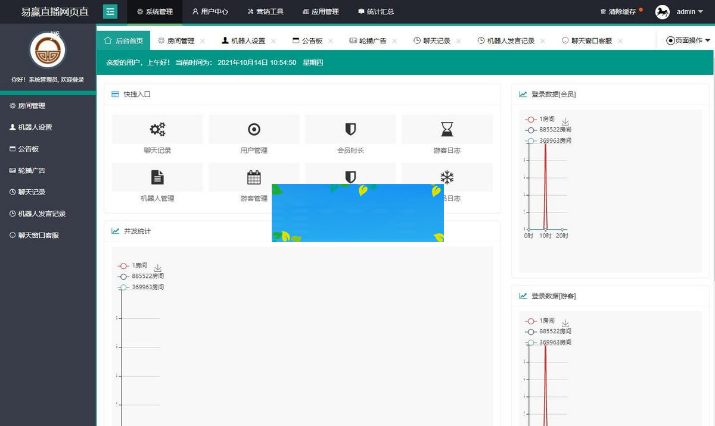The image size is (715, 426).
Task: Open the admin account dropdown
Action: pos(688,11)
